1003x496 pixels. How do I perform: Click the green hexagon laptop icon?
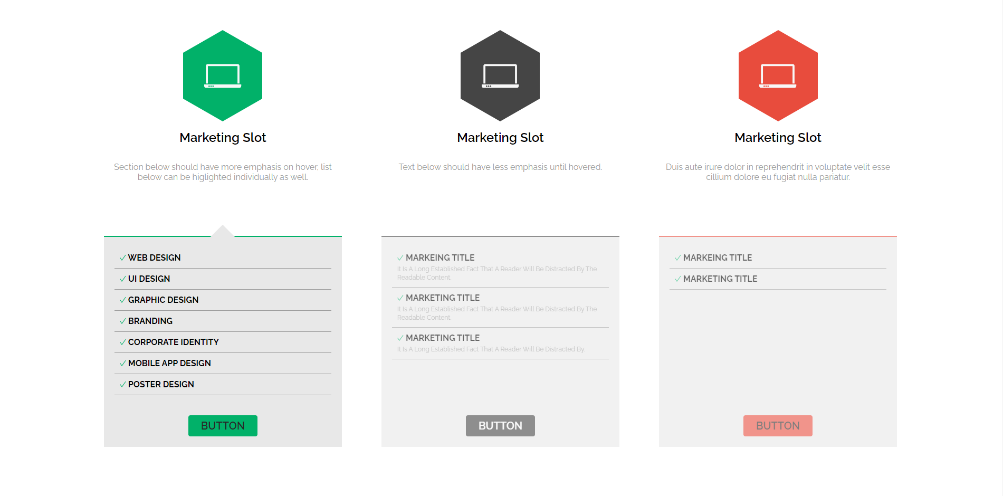223,75
